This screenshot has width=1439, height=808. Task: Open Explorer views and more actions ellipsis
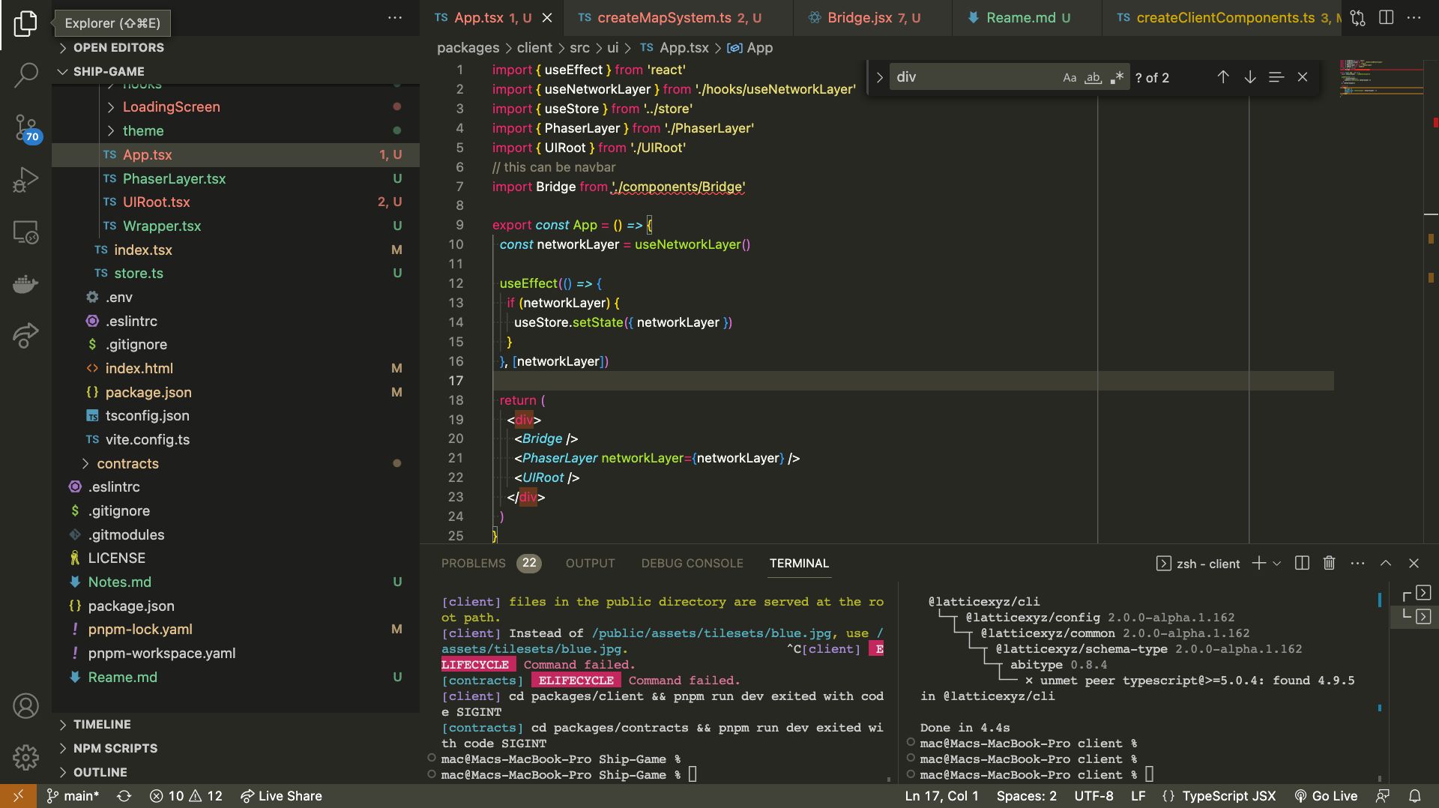(x=395, y=18)
